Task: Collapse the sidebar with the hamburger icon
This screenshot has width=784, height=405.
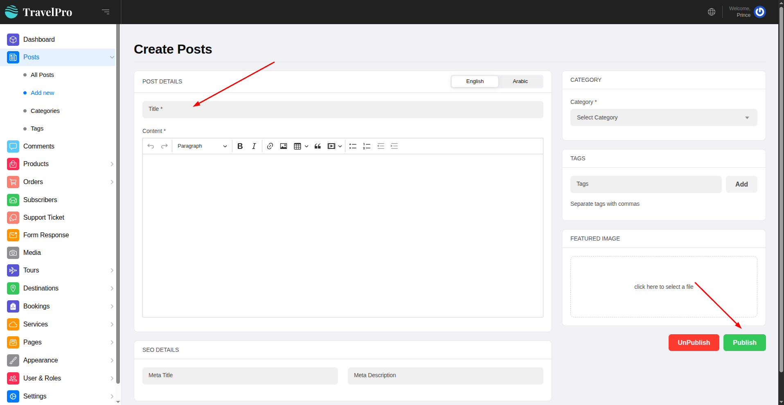Action: (106, 12)
